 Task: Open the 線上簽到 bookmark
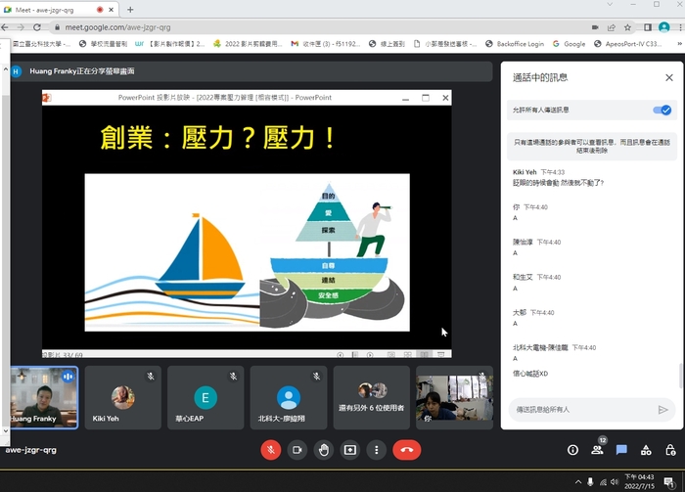tap(388, 44)
